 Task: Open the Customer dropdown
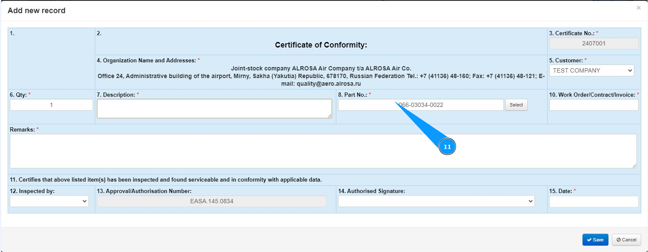591,70
